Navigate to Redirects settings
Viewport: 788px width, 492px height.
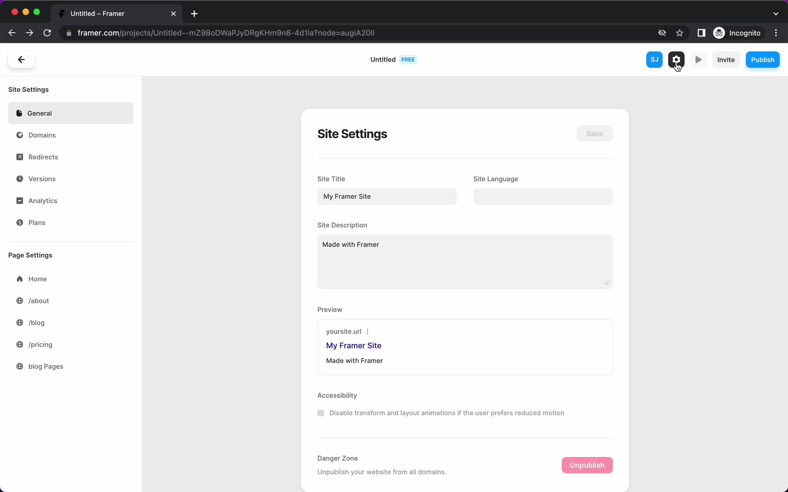[x=43, y=157]
